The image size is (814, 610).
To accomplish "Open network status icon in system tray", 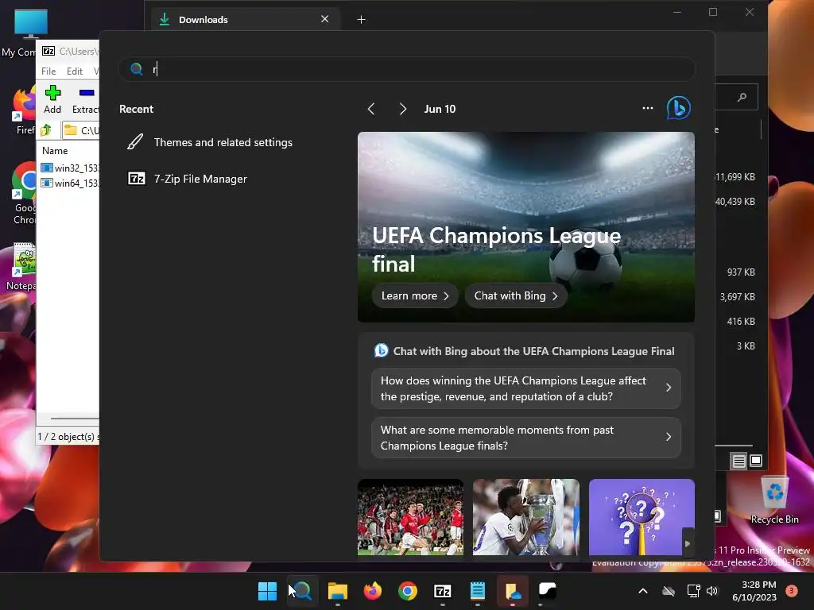I will [x=693, y=591].
